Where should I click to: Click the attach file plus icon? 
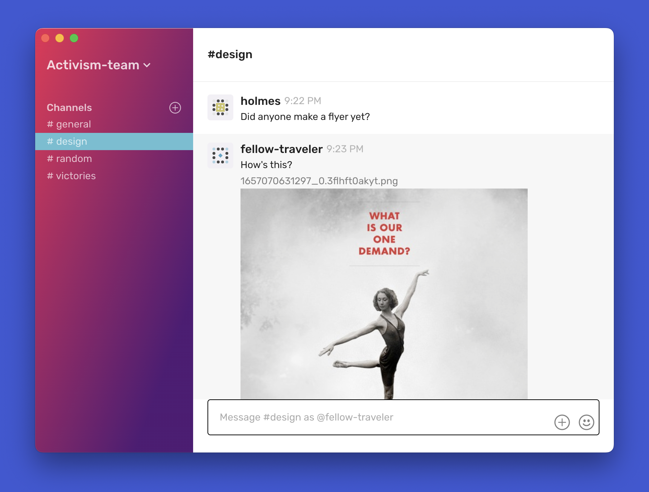(x=562, y=423)
